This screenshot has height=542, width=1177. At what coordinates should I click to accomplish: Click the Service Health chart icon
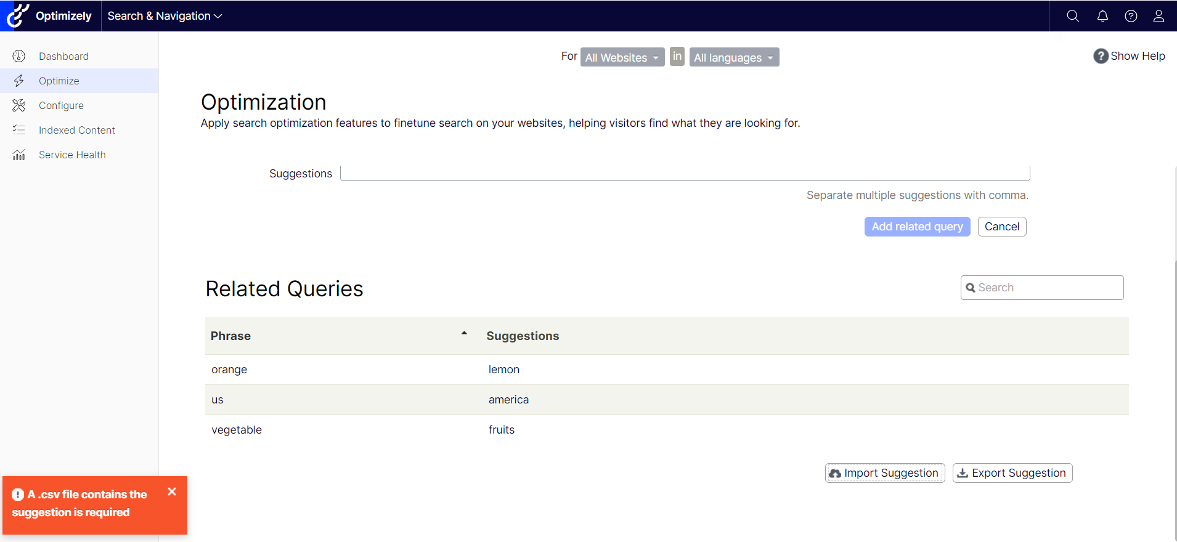coord(19,155)
